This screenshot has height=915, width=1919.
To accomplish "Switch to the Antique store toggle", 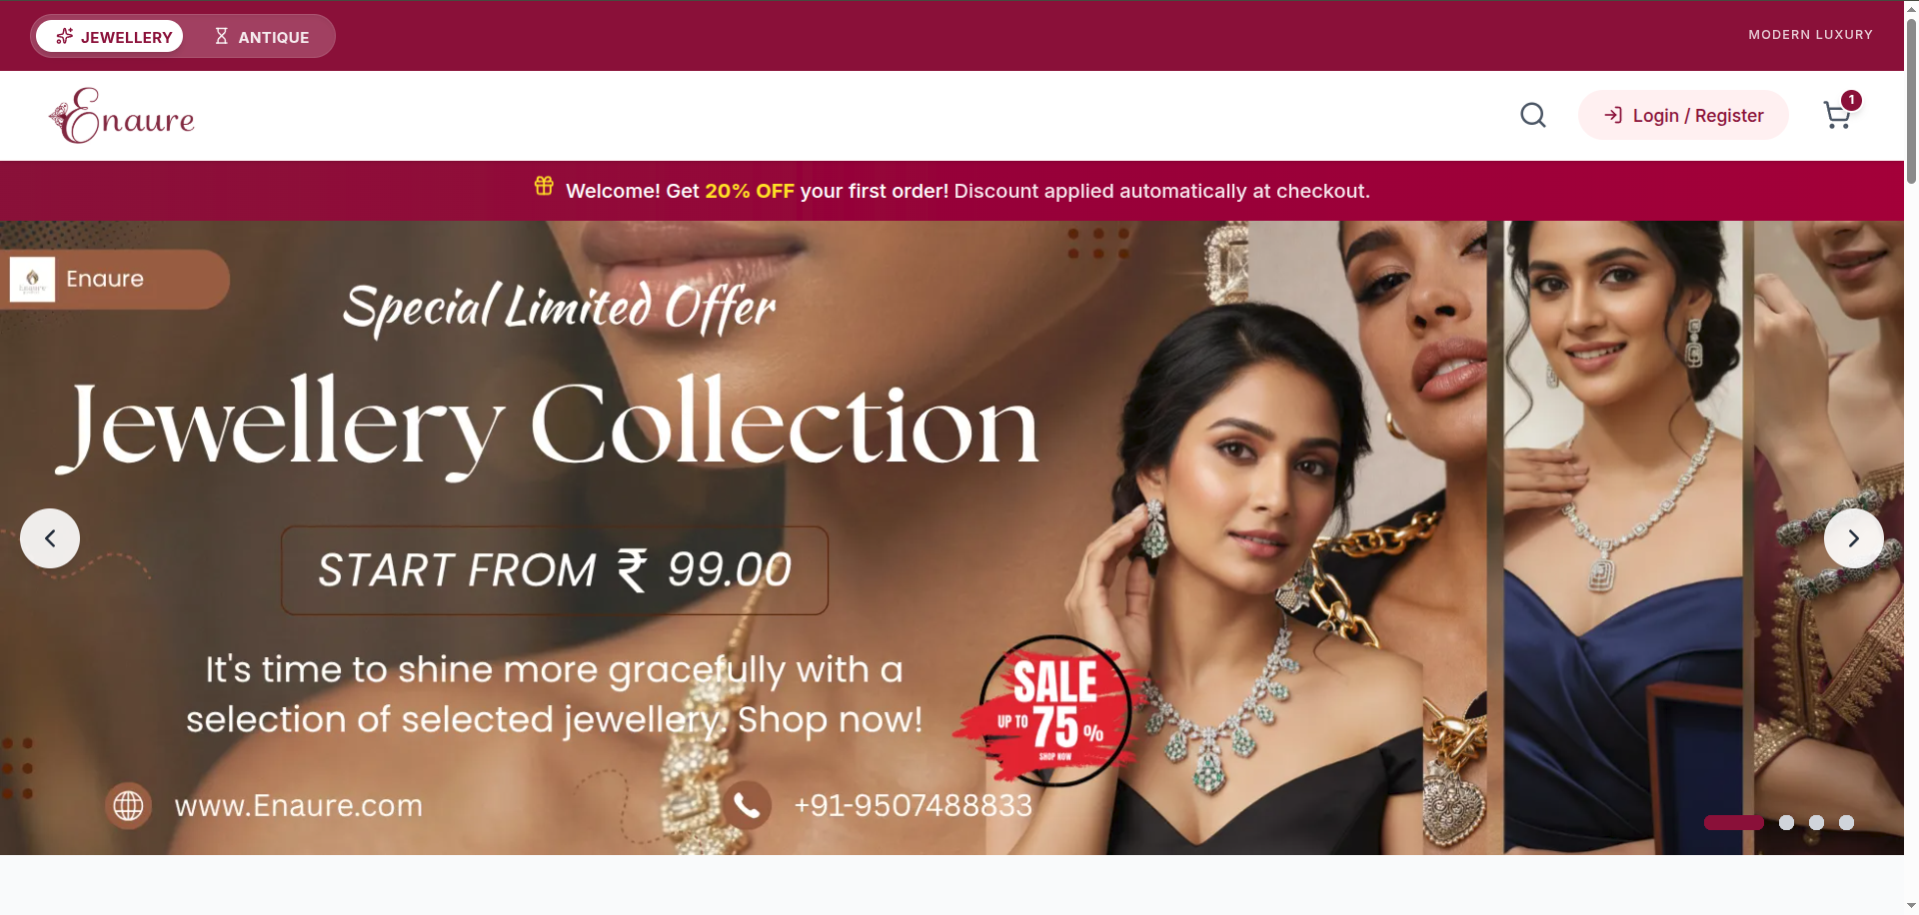I will point(262,36).
